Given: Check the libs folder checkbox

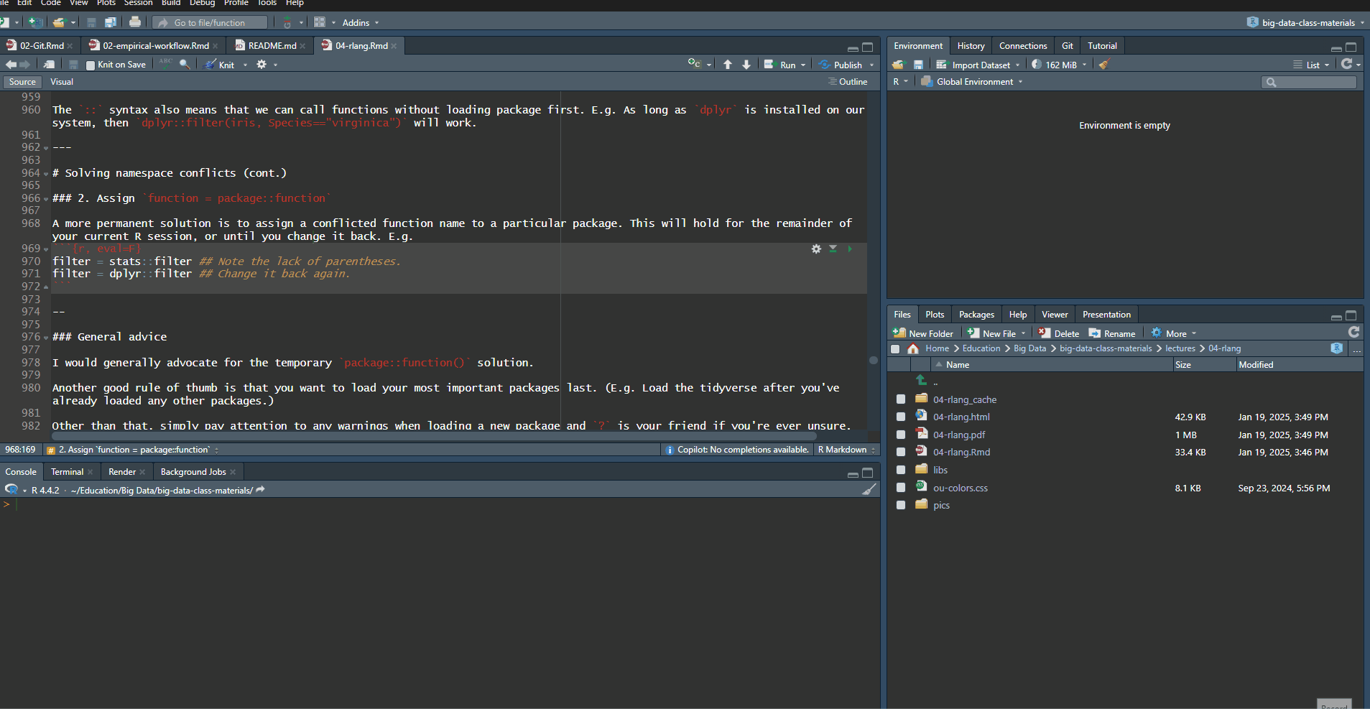Looking at the screenshot, I should click(901, 470).
